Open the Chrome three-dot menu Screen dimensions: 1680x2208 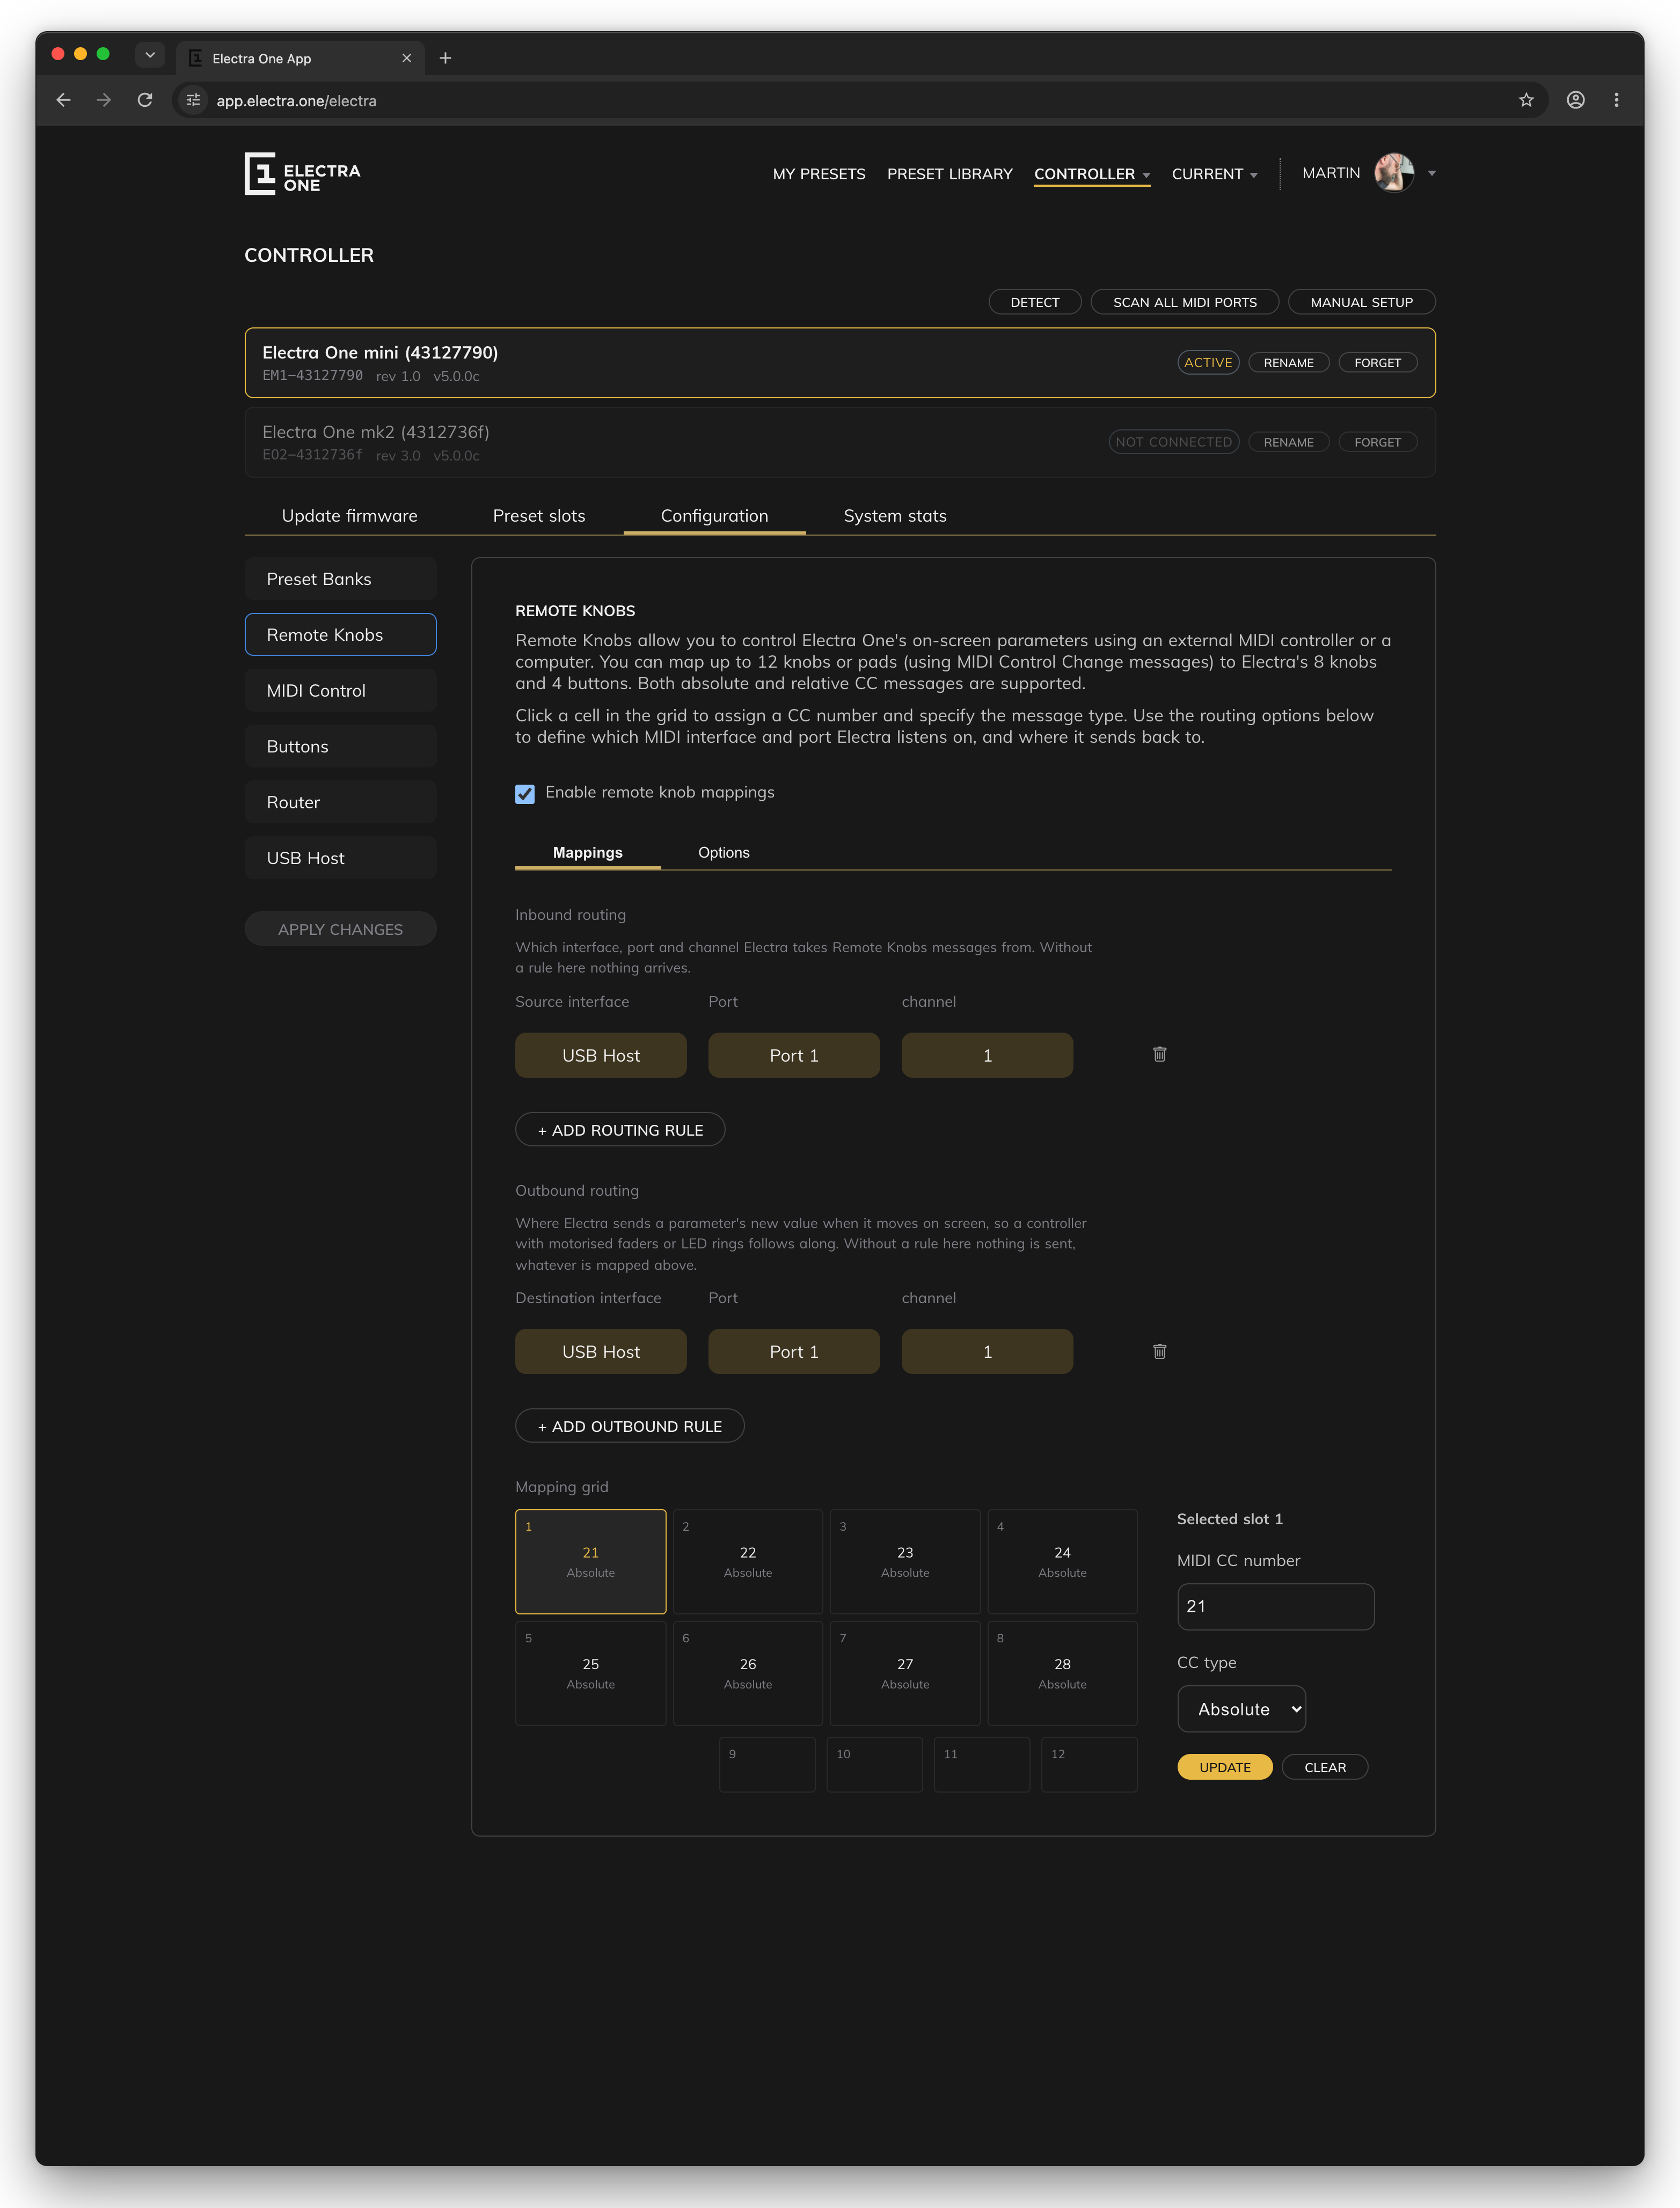coord(1616,100)
